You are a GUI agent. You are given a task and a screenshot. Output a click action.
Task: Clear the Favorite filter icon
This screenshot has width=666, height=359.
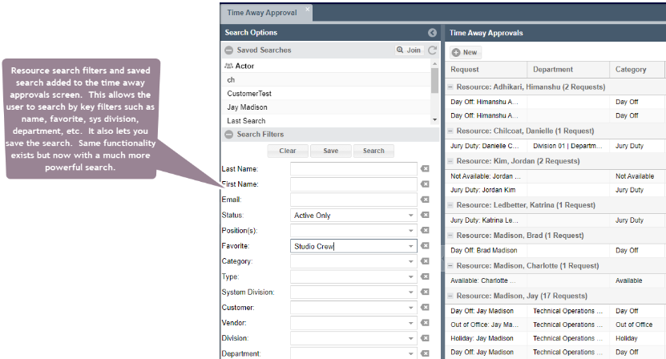[x=425, y=245]
